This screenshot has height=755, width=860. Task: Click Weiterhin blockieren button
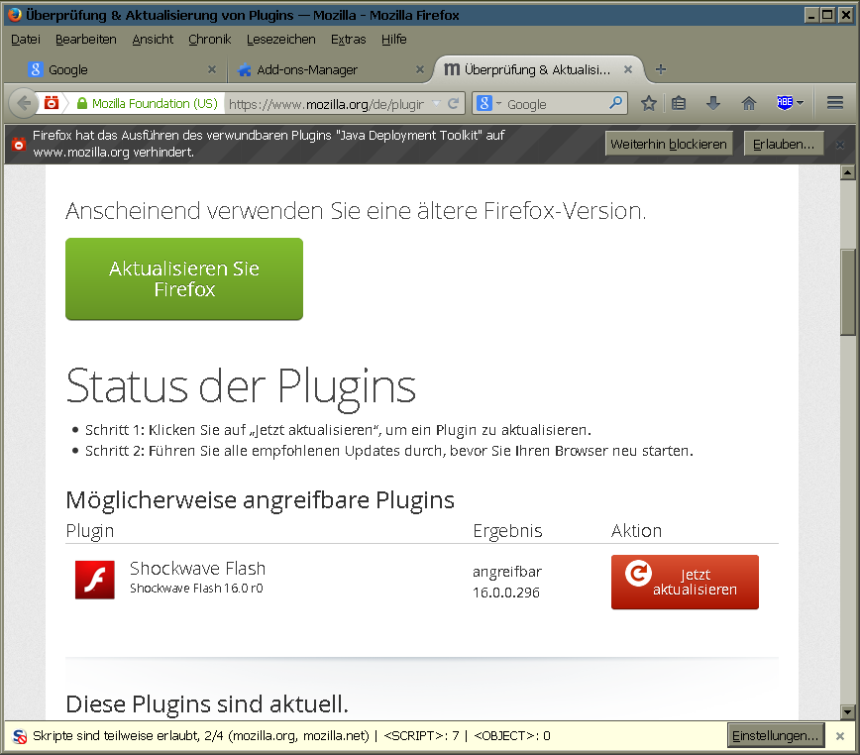click(x=669, y=145)
